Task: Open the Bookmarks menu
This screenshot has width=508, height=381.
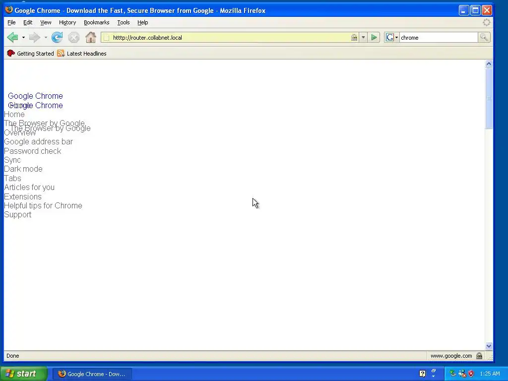Action: click(x=97, y=22)
